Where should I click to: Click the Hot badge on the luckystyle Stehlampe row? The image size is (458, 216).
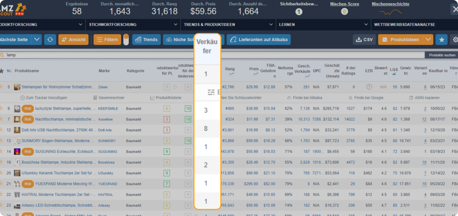(28, 109)
